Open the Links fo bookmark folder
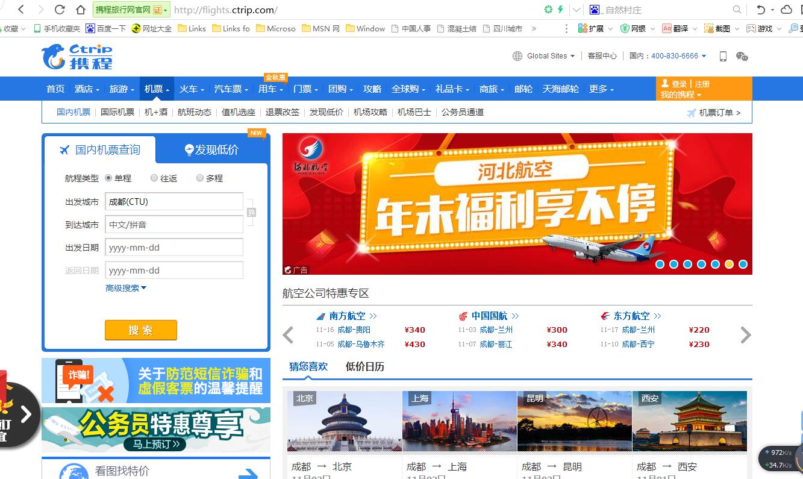803x479 pixels. click(231, 28)
